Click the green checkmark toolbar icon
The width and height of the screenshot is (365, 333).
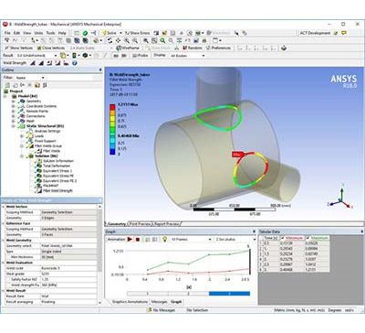(x=86, y=33)
